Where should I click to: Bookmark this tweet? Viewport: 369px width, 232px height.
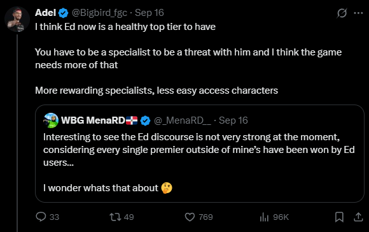pos(339,217)
